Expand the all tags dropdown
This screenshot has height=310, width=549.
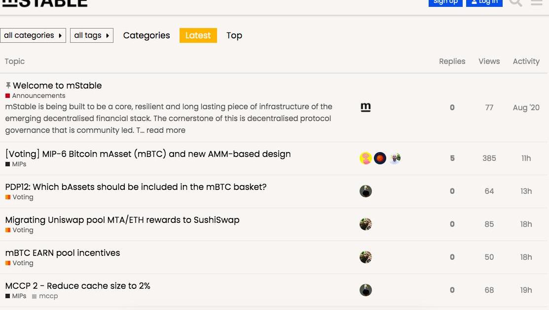[x=92, y=35]
